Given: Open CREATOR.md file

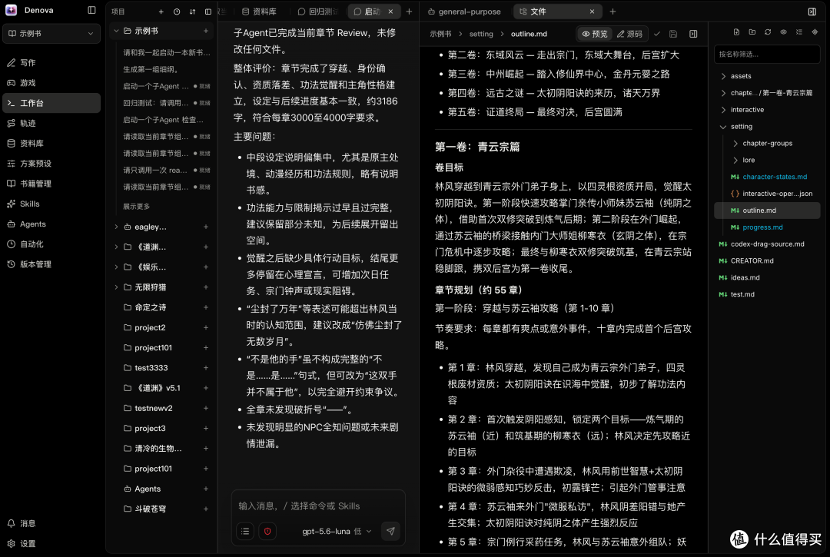Looking at the screenshot, I should point(752,260).
